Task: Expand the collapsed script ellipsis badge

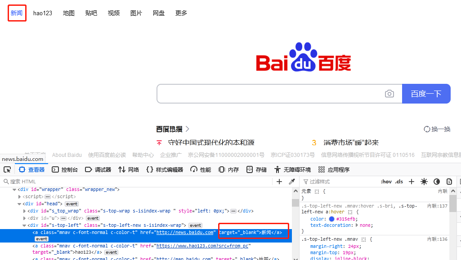Action: (48, 197)
